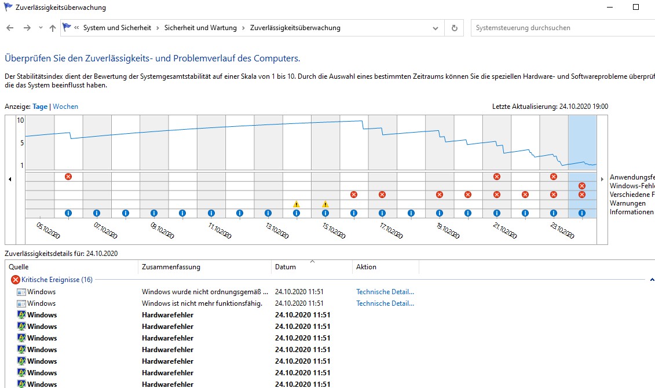
Task: Sort the list by the Zusammenfassung column
Action: (x=204, y=267)
